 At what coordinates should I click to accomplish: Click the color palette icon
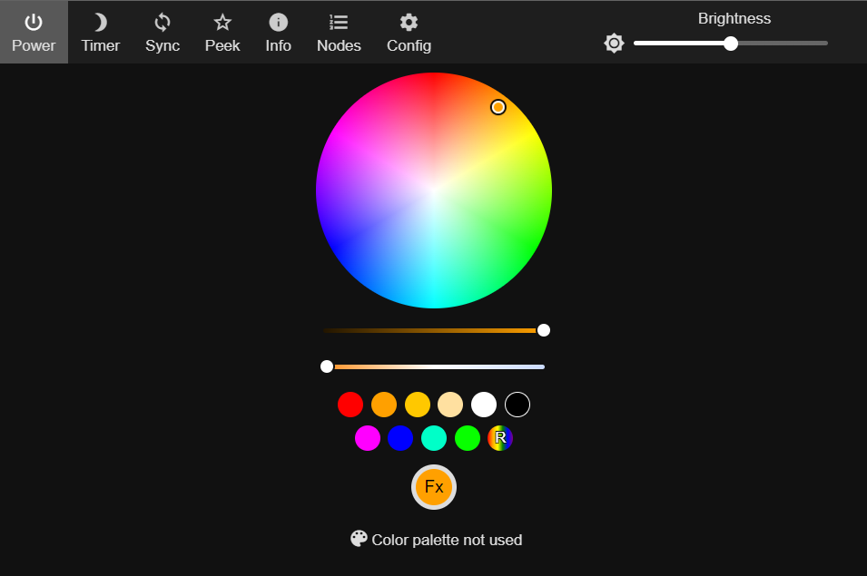[359, 539]
